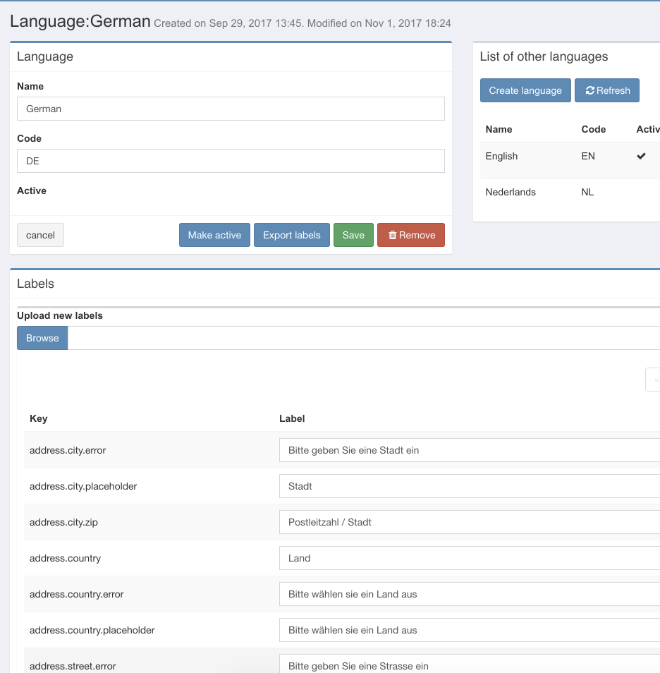The height and width of the screenshot is (673, 660).
Task: Click the EN code cell
Action: [x=588, y=156]
